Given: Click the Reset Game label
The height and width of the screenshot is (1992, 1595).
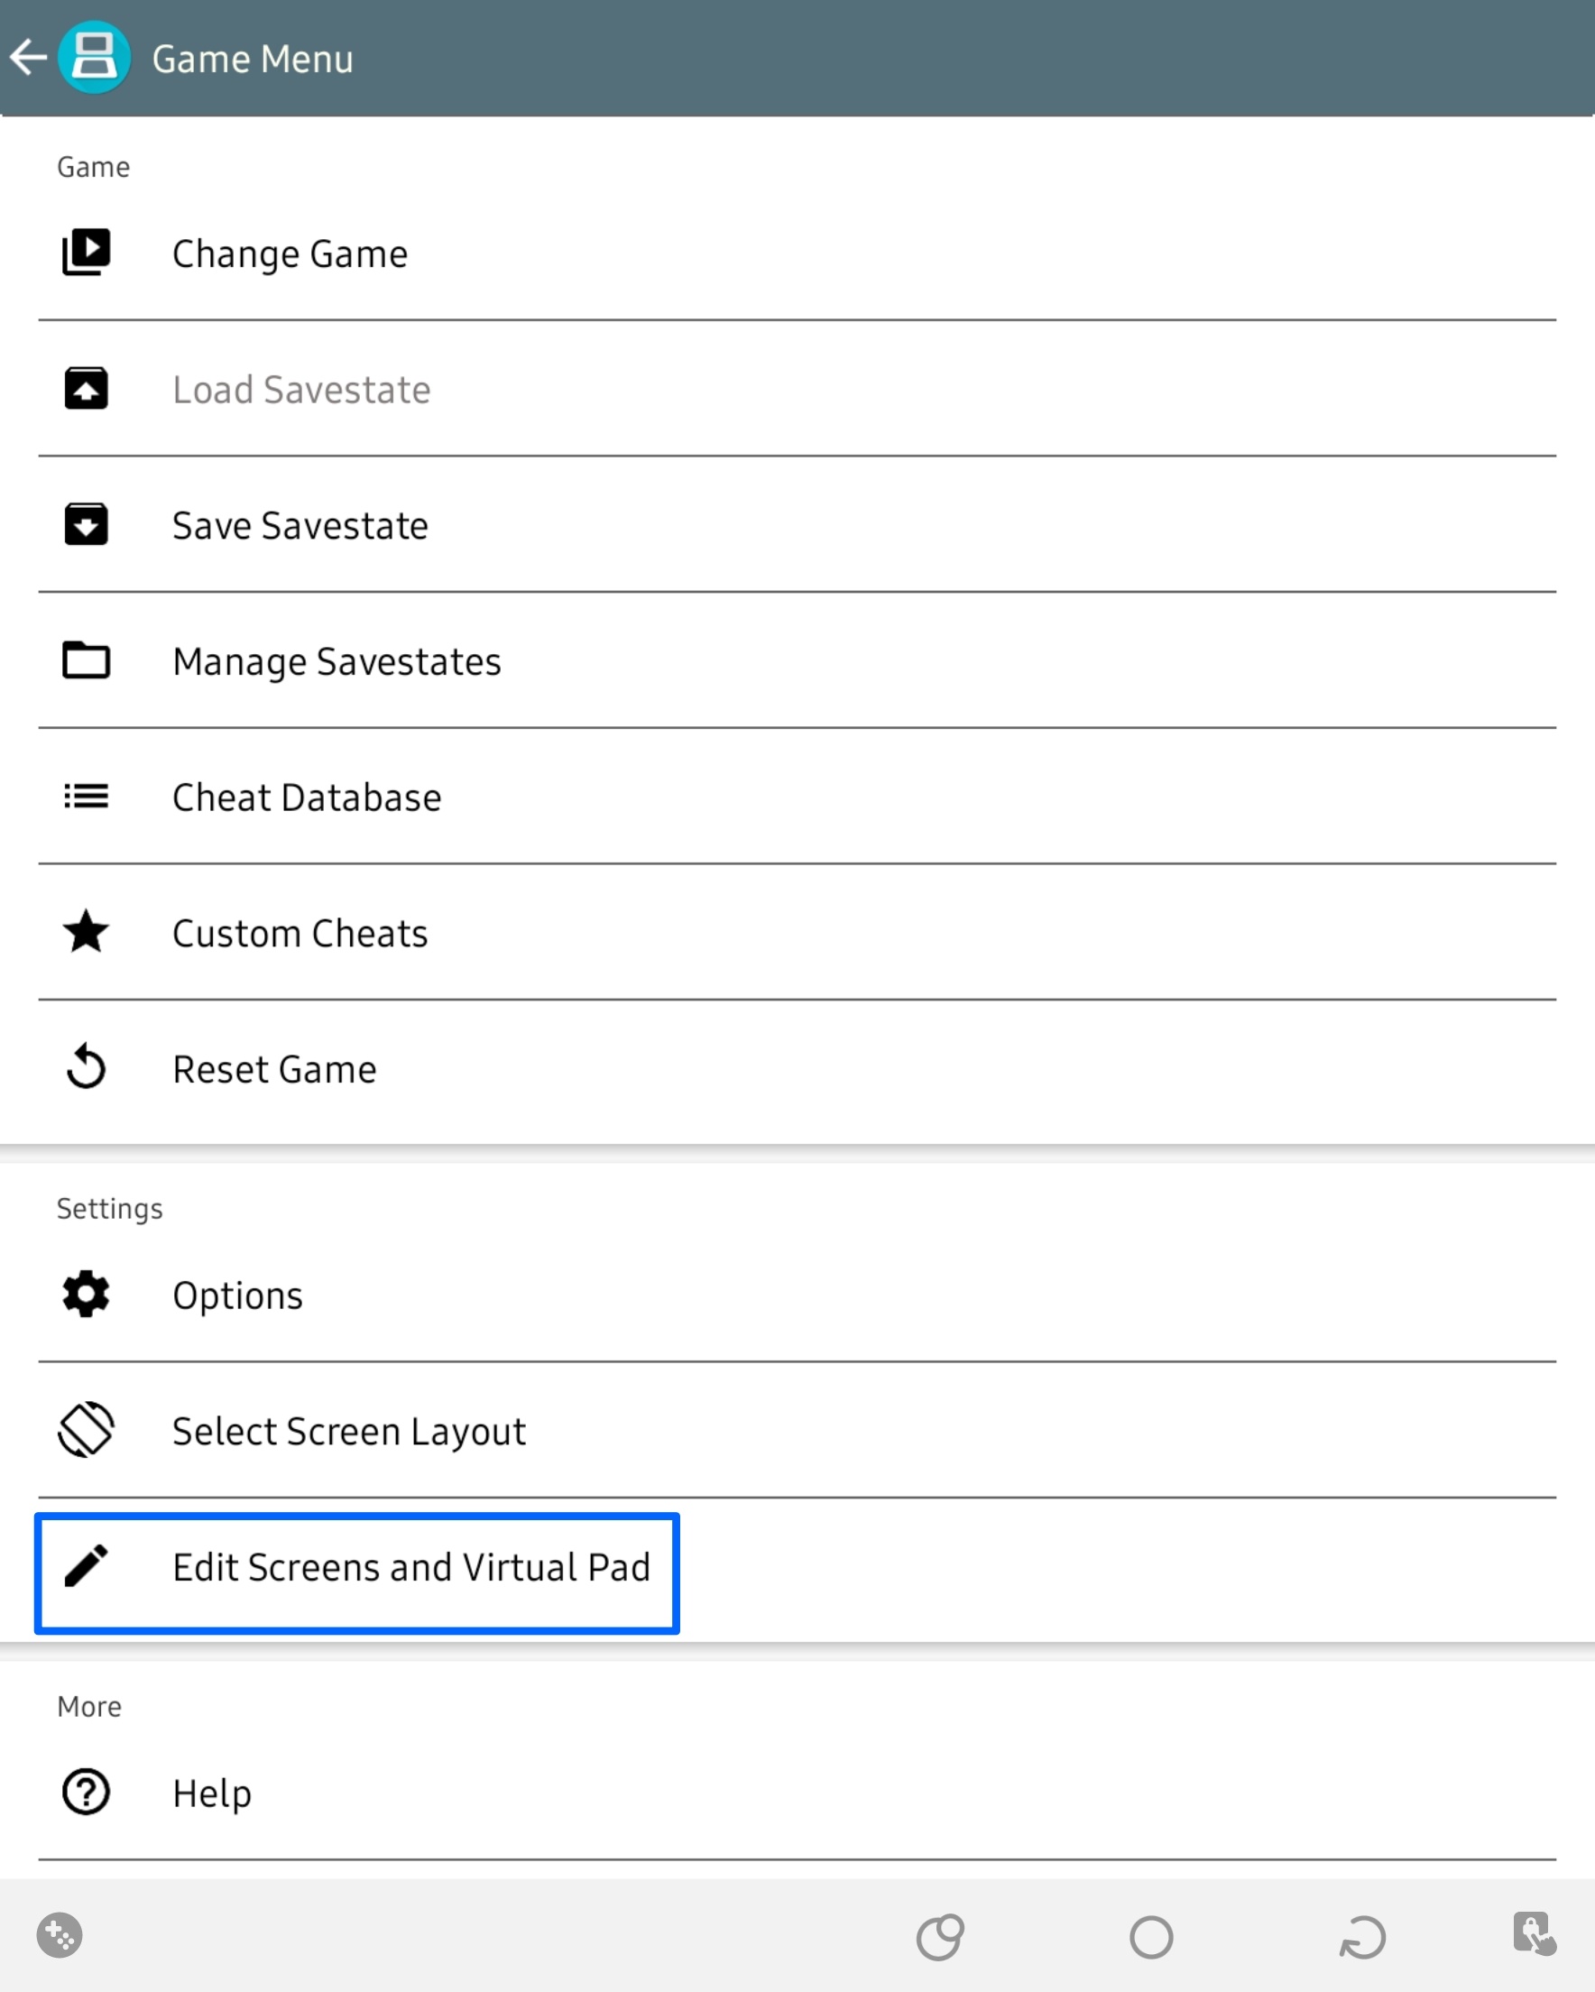Looking at the screenshot, I should [x=274, y=1069].
